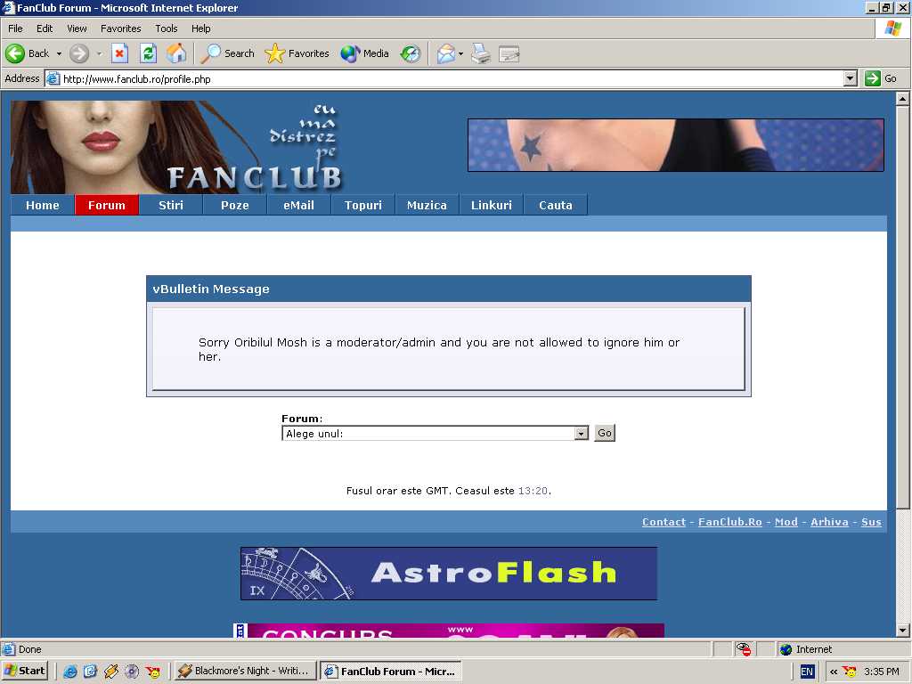Screen dimensions: 912x684
Task: Follow the Contact link
Action: [x=664, y=522]
